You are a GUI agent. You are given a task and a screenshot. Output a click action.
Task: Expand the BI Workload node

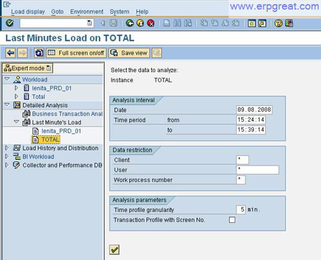click(7, 157)
